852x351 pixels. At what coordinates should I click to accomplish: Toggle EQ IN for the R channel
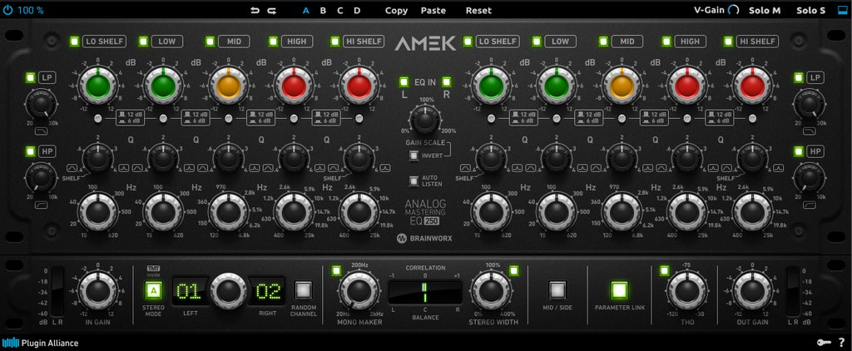(x=446, y=82)
